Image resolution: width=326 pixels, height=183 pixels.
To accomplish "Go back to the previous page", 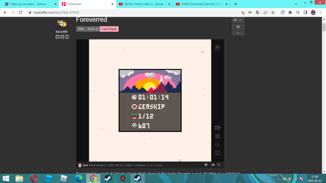I will 5,12.
